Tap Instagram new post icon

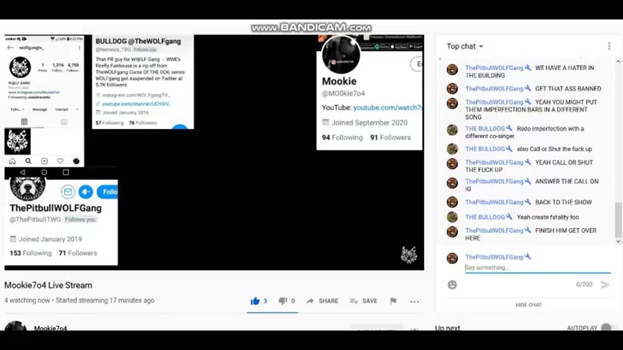click(x=44, y=161)
